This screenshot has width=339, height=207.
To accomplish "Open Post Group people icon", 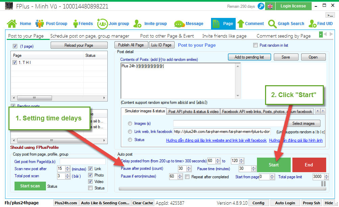I will tap(40, 24).
